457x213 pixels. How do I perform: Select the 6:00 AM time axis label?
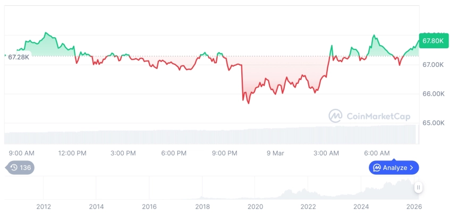[377, 154]
